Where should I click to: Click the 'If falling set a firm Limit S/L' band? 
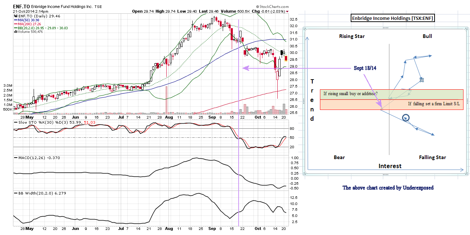point(391,104)
